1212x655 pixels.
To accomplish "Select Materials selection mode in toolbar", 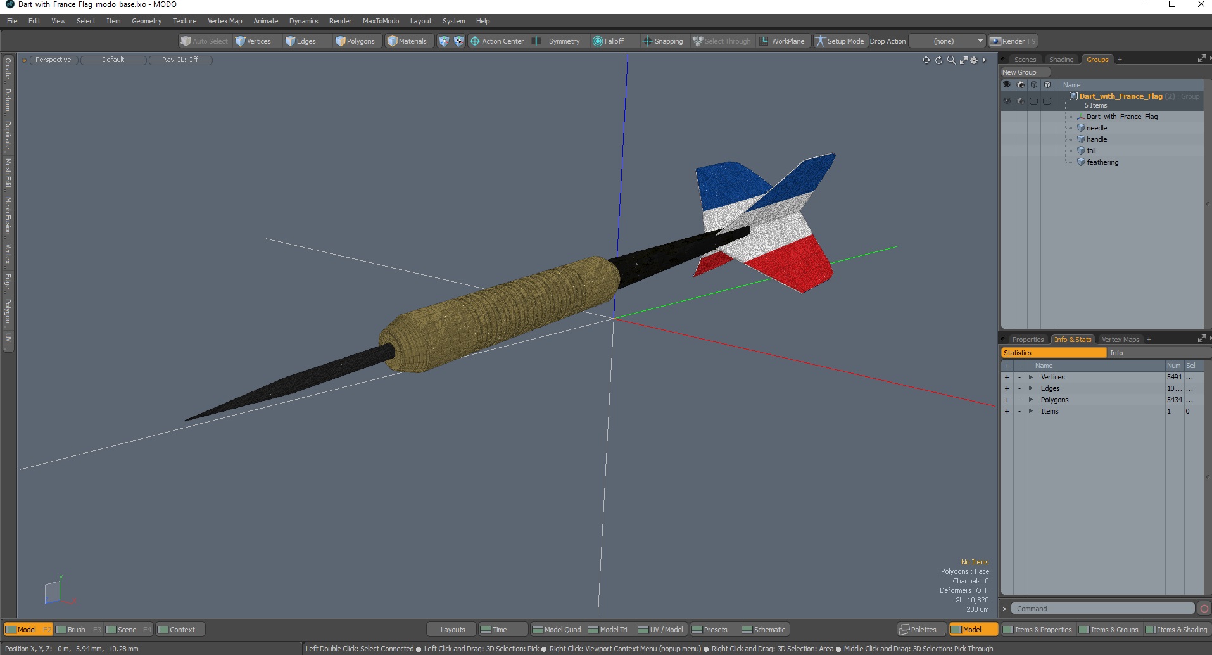I will coord(408,41).
